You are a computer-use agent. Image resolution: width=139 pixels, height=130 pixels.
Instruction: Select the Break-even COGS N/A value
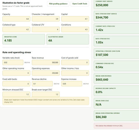(98, 105)
